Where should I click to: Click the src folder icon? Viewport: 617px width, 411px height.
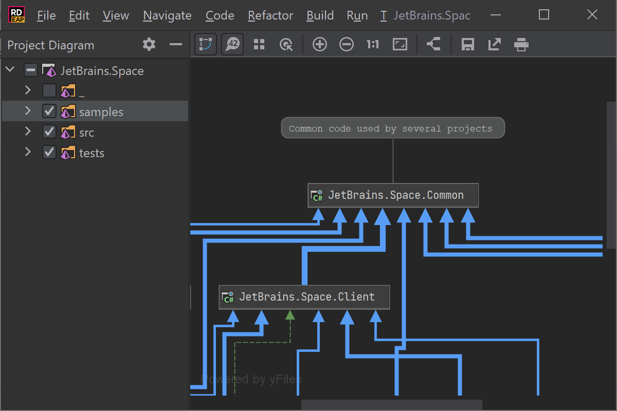[68, 132]
